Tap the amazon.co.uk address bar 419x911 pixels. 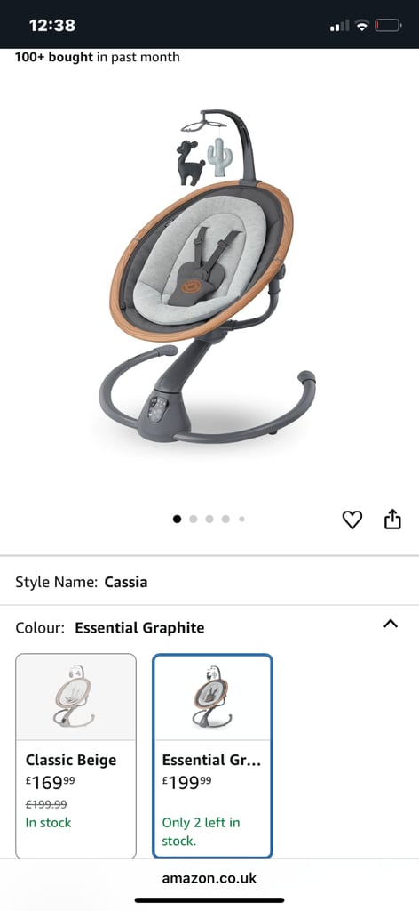209,877
